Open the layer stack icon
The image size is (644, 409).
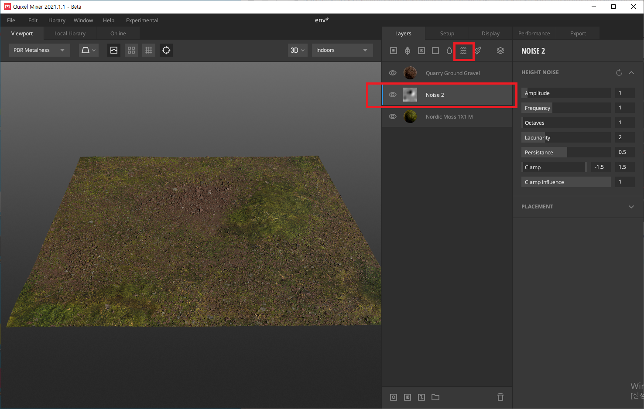pos(500,51)
